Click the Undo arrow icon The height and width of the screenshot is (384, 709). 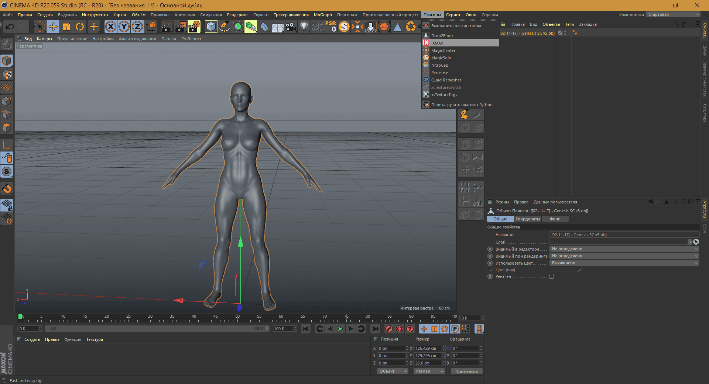[10, 27]
